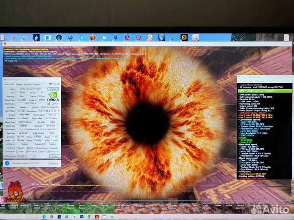Screen dimensions: 294x220
Task: Toggle the UEFI checkbox in GPU-Z
Action: [53, 103]
